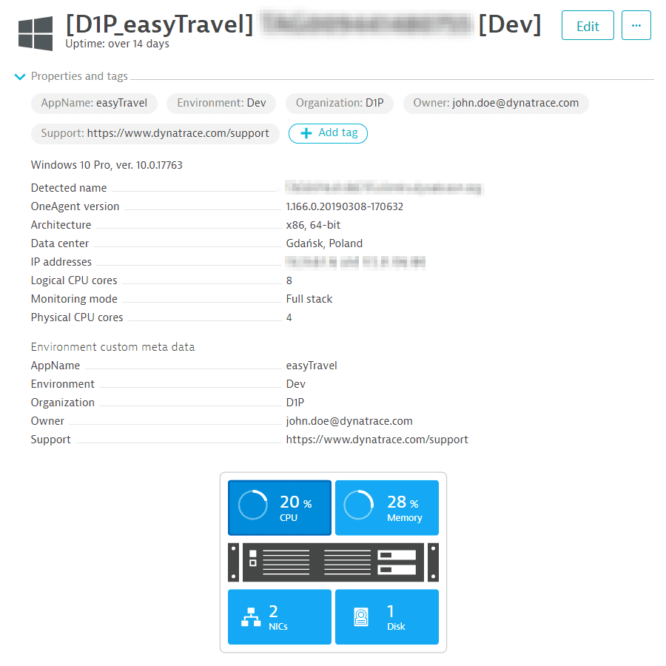Open the Memory usage tile
This screenshot has height=666, width=666.
(x=387, y=508)
